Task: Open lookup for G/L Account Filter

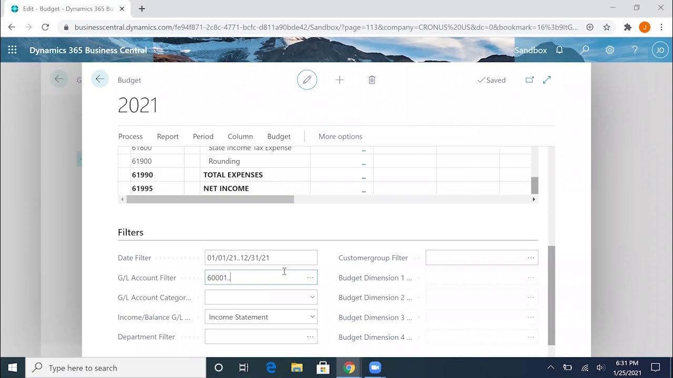Action: click(310, 278)
